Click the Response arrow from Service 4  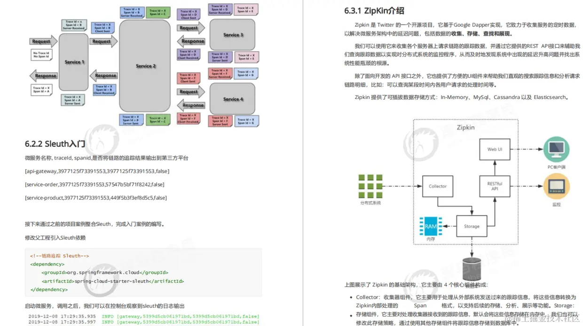191,105
